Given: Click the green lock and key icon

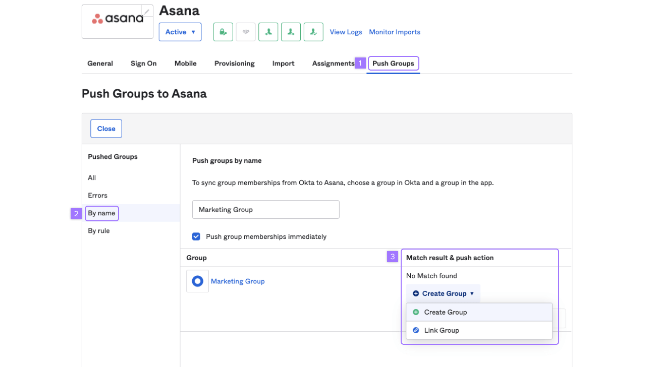Looking at the screenshot, I should (x=223, y=32).
